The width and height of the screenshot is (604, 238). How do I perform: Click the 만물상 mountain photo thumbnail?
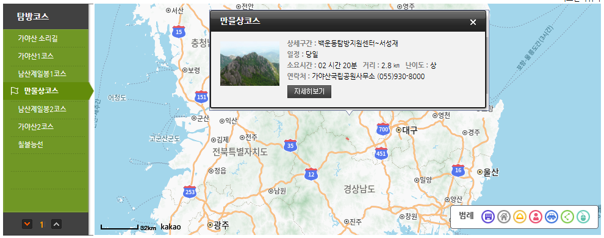coord(250,64)
